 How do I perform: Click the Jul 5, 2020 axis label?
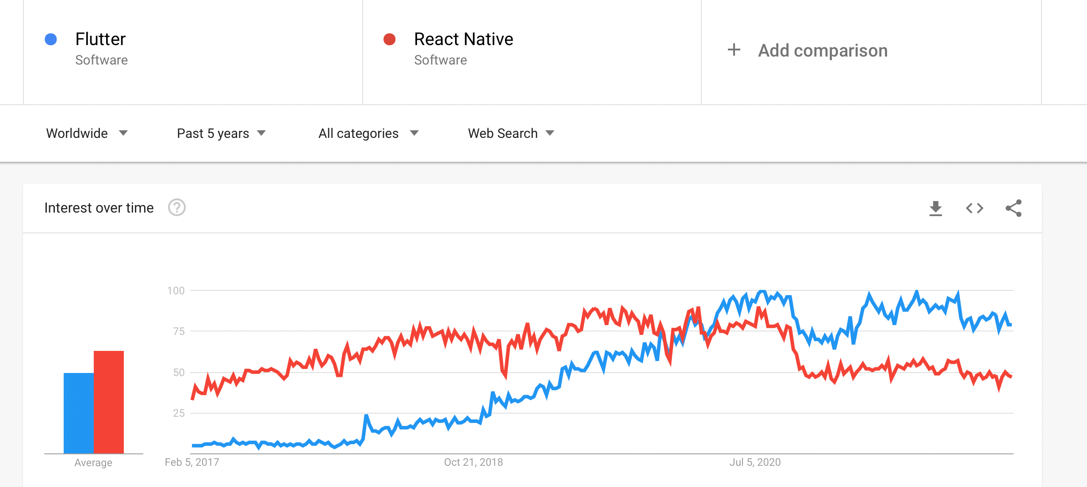[x=755, y=462]
